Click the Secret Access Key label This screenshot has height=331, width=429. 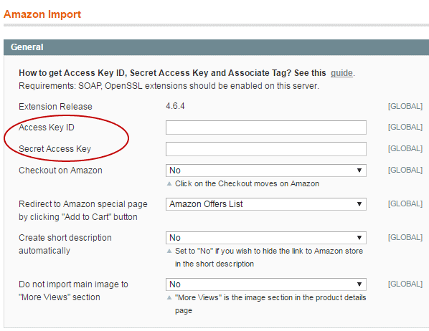pos(55,149)
